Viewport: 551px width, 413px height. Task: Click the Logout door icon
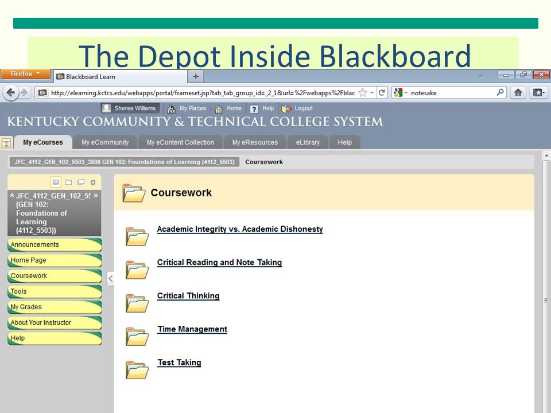point(286,109)
